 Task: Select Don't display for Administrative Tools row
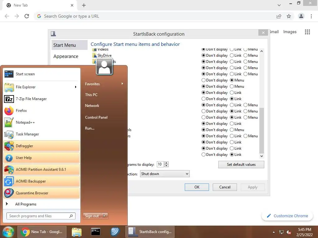tap(203, 130)
